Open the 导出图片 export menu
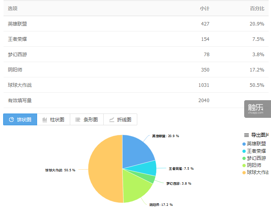This screenshot has width=271, height=218. tap(256, 135)
